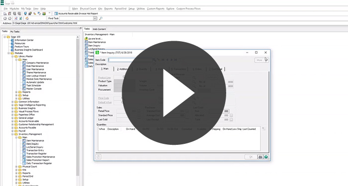Click the magnifier icon beside Find Task
Image resolution: width=348 pixels, height=186 pixels.
(101, 18)
